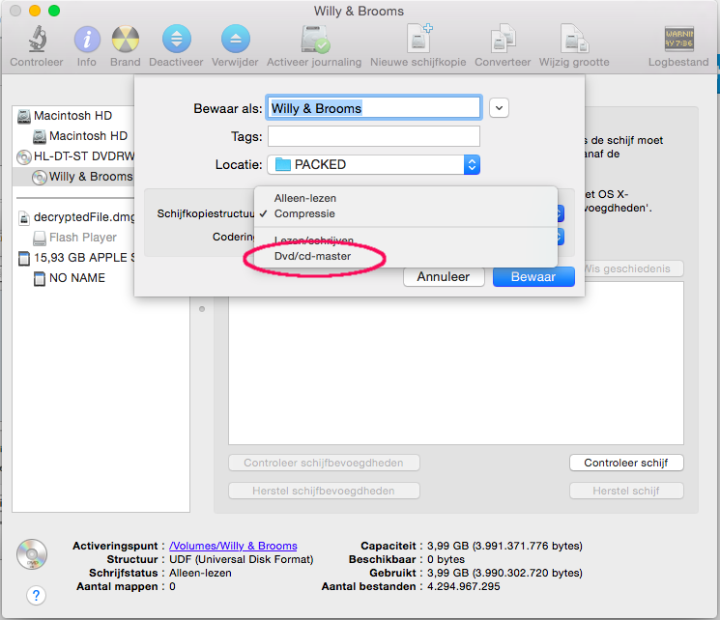Open the Logbestand log icon
The height and width of the screenshot is (620, 720).
tap(678, 40)
